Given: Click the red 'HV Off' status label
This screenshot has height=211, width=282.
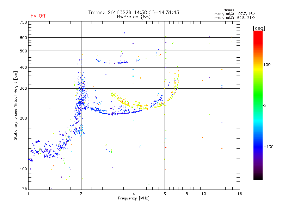Looking at the screenshot, I should [38, 16].
